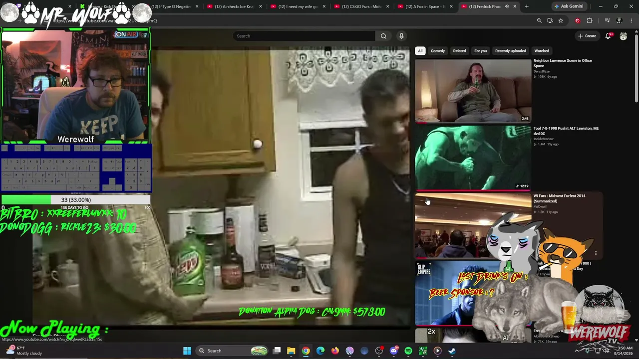
Task: Click the install app icon in address bar
Action: tap(550, 20)
